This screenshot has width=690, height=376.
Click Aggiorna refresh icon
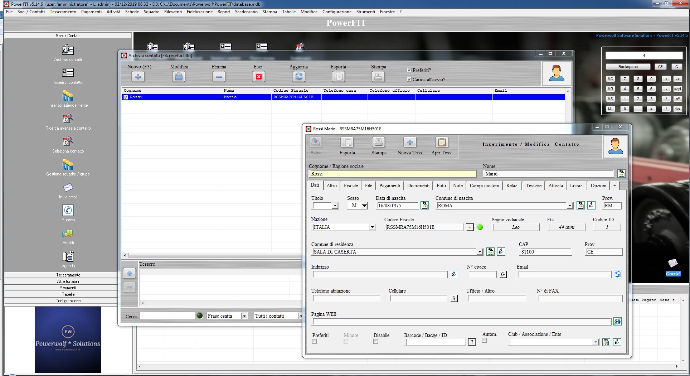pyautogui.click(x=299, y=77)
